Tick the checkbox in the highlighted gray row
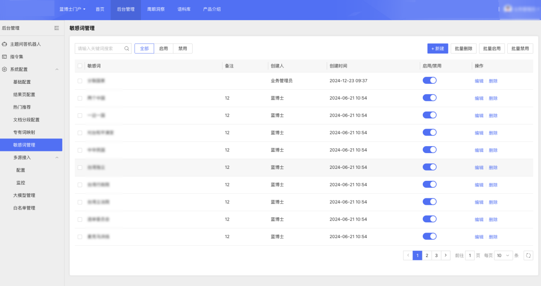The height and width of the screenshot is (286, 541). pyautogui.click(x=80, y=168)
